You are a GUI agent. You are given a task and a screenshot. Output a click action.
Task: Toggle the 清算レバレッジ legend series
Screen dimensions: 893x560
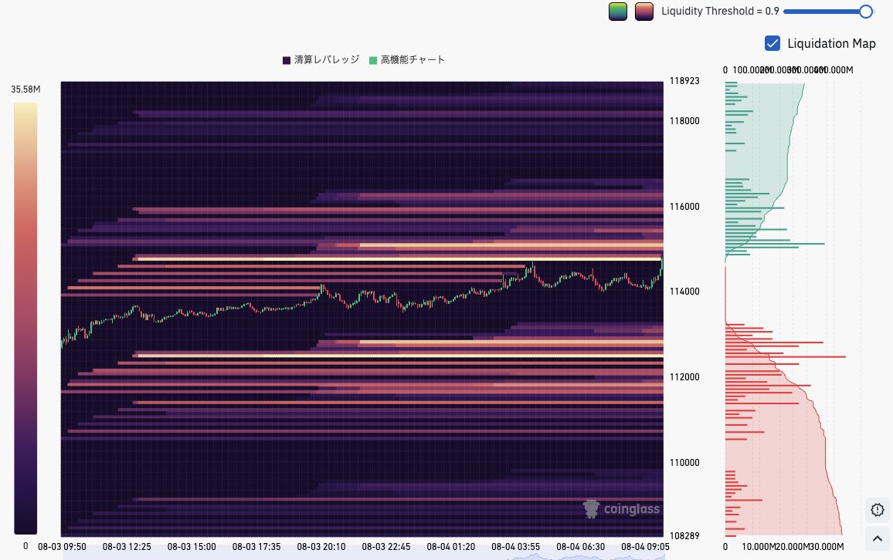tap(321, 59)
